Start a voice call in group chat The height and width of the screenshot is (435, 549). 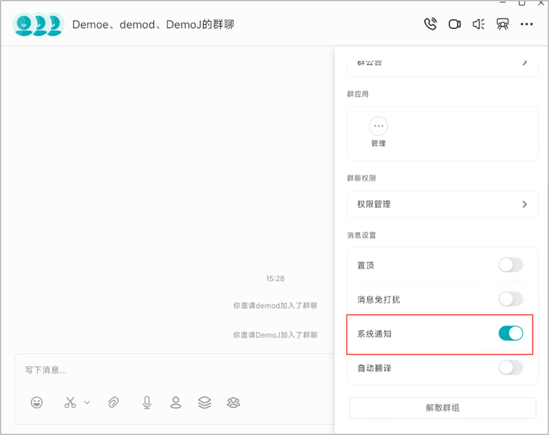430,24
